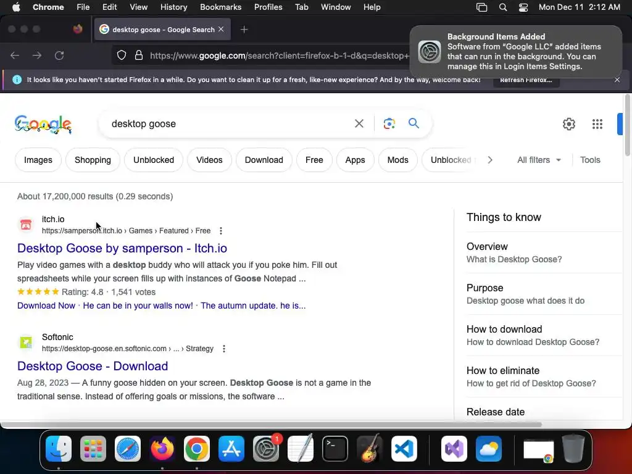Open Google quick settings gear icon
Screen dimensions: 632x474
click(x=568, y=124)
